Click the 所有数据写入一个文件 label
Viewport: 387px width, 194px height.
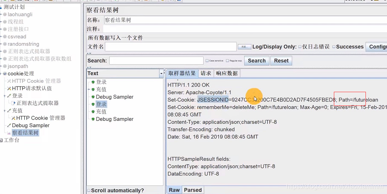click(x=116, y=38)
